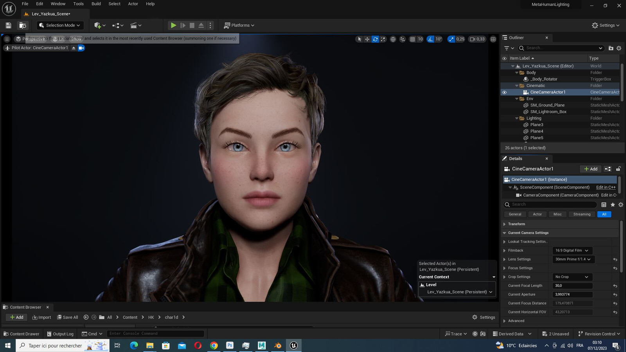Toggle favorites star in Details

(x=613, y=205)
